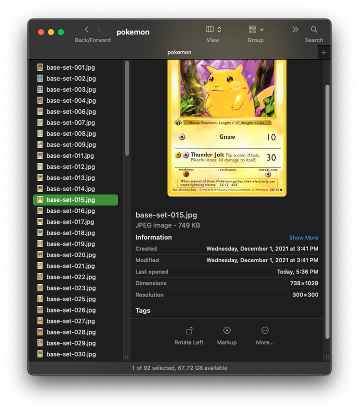The width and height of the screenshot is (359, 412).
Task: Select file base-set-025.jpg
Action: tap(75, 299)
